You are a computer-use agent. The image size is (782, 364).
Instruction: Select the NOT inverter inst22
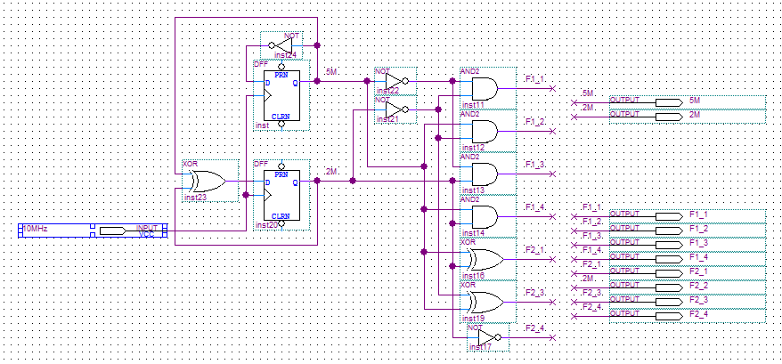tap(395, 81)
